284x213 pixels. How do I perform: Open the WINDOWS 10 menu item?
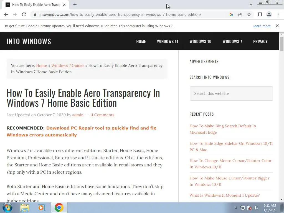(201, 41)
